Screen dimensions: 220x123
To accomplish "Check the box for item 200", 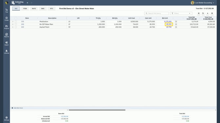I will pyautogui.click(x=16, y=24).
